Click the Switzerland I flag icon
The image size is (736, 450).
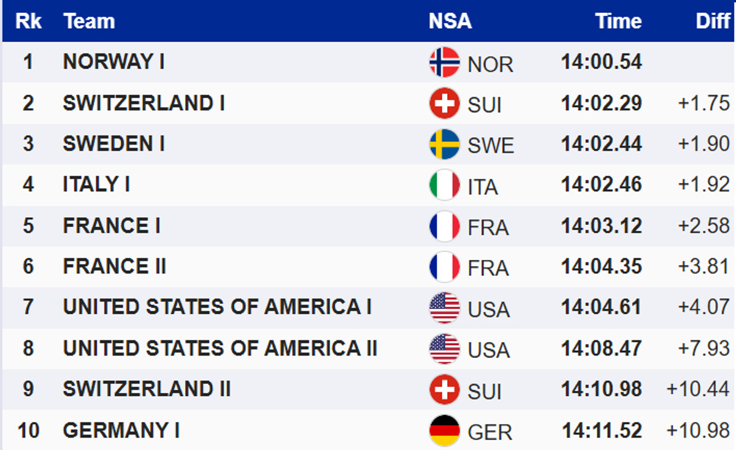point(444,103)
